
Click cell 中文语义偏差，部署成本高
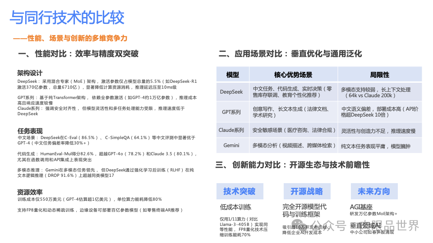pos(380,112)
